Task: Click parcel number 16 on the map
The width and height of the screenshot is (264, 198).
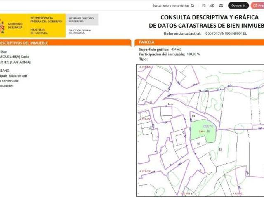Action: click(x=198, y=144)
